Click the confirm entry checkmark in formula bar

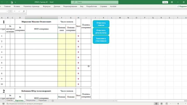(x=19, y=11)
